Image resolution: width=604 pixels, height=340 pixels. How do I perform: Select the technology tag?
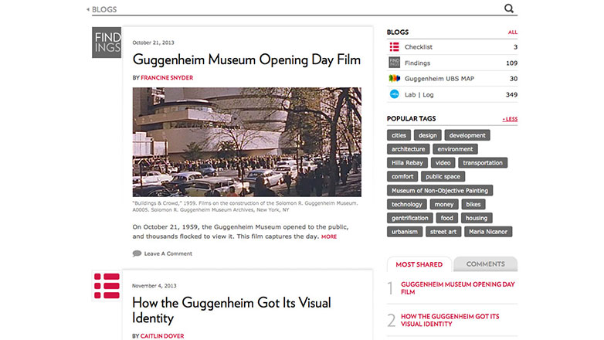click(x=407, y=204)
